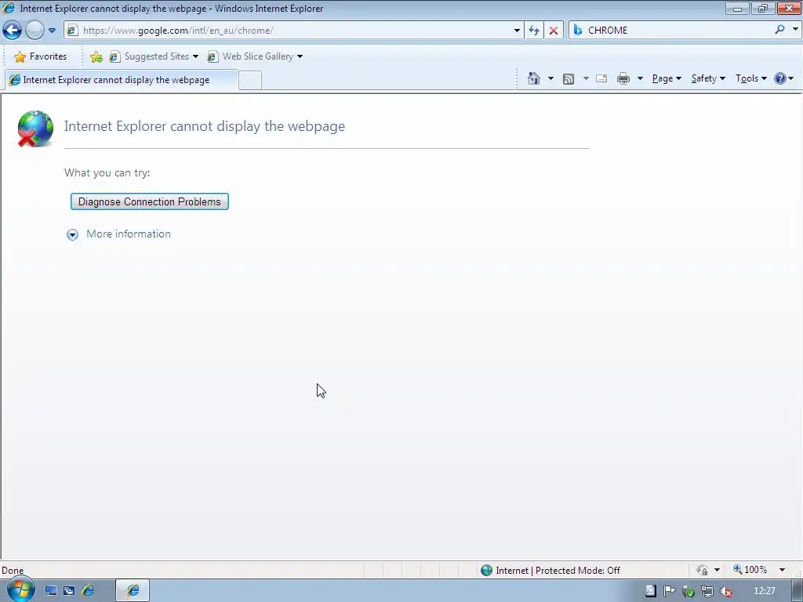Open the Page menu

tap(667, 78)
